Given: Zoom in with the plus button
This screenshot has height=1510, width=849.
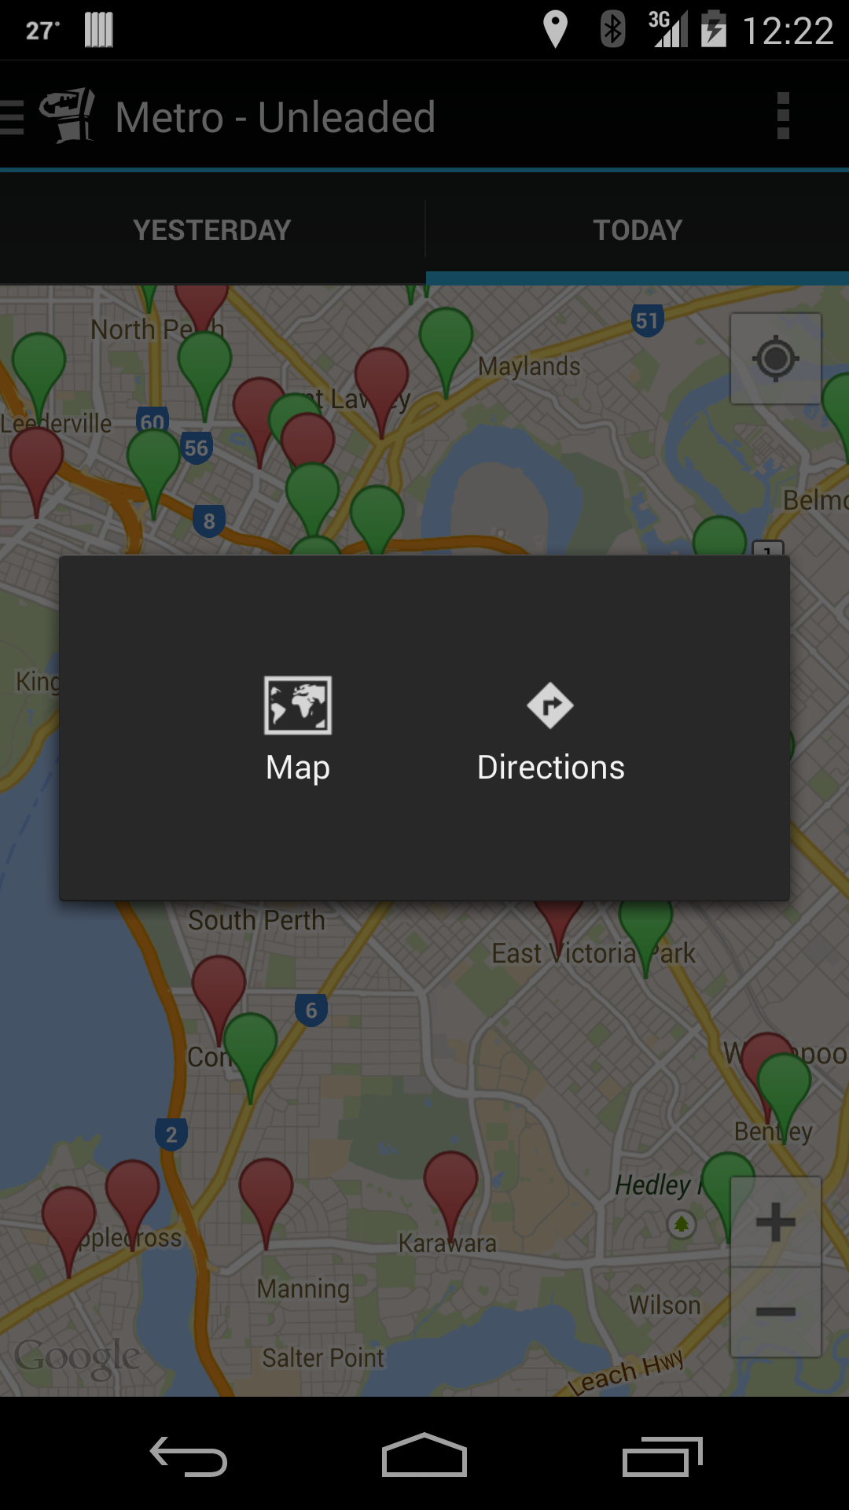Looking at the screenshot, I should pyautogui.click(x=776, y=1222).
